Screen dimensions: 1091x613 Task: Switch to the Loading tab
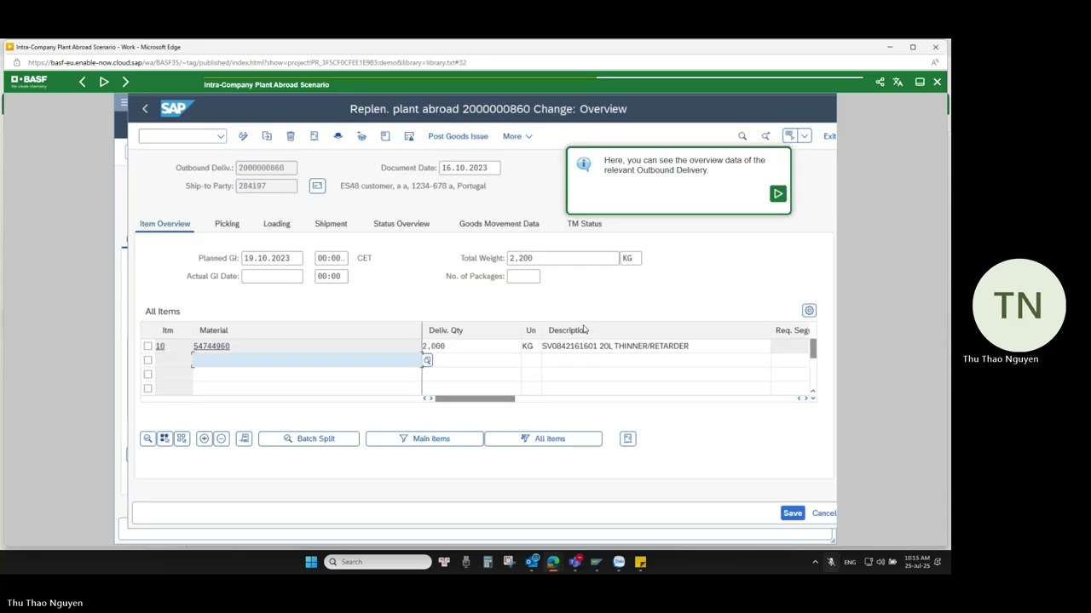[x=276, y=224]
